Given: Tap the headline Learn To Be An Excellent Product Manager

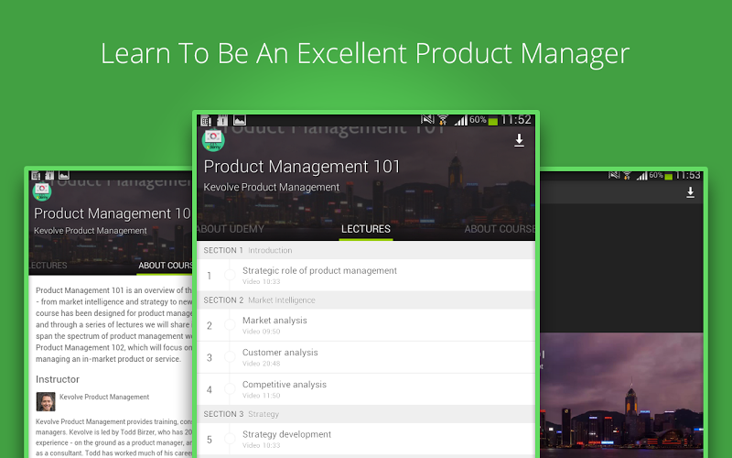Looking at the screenshot, I should point(365,54).
